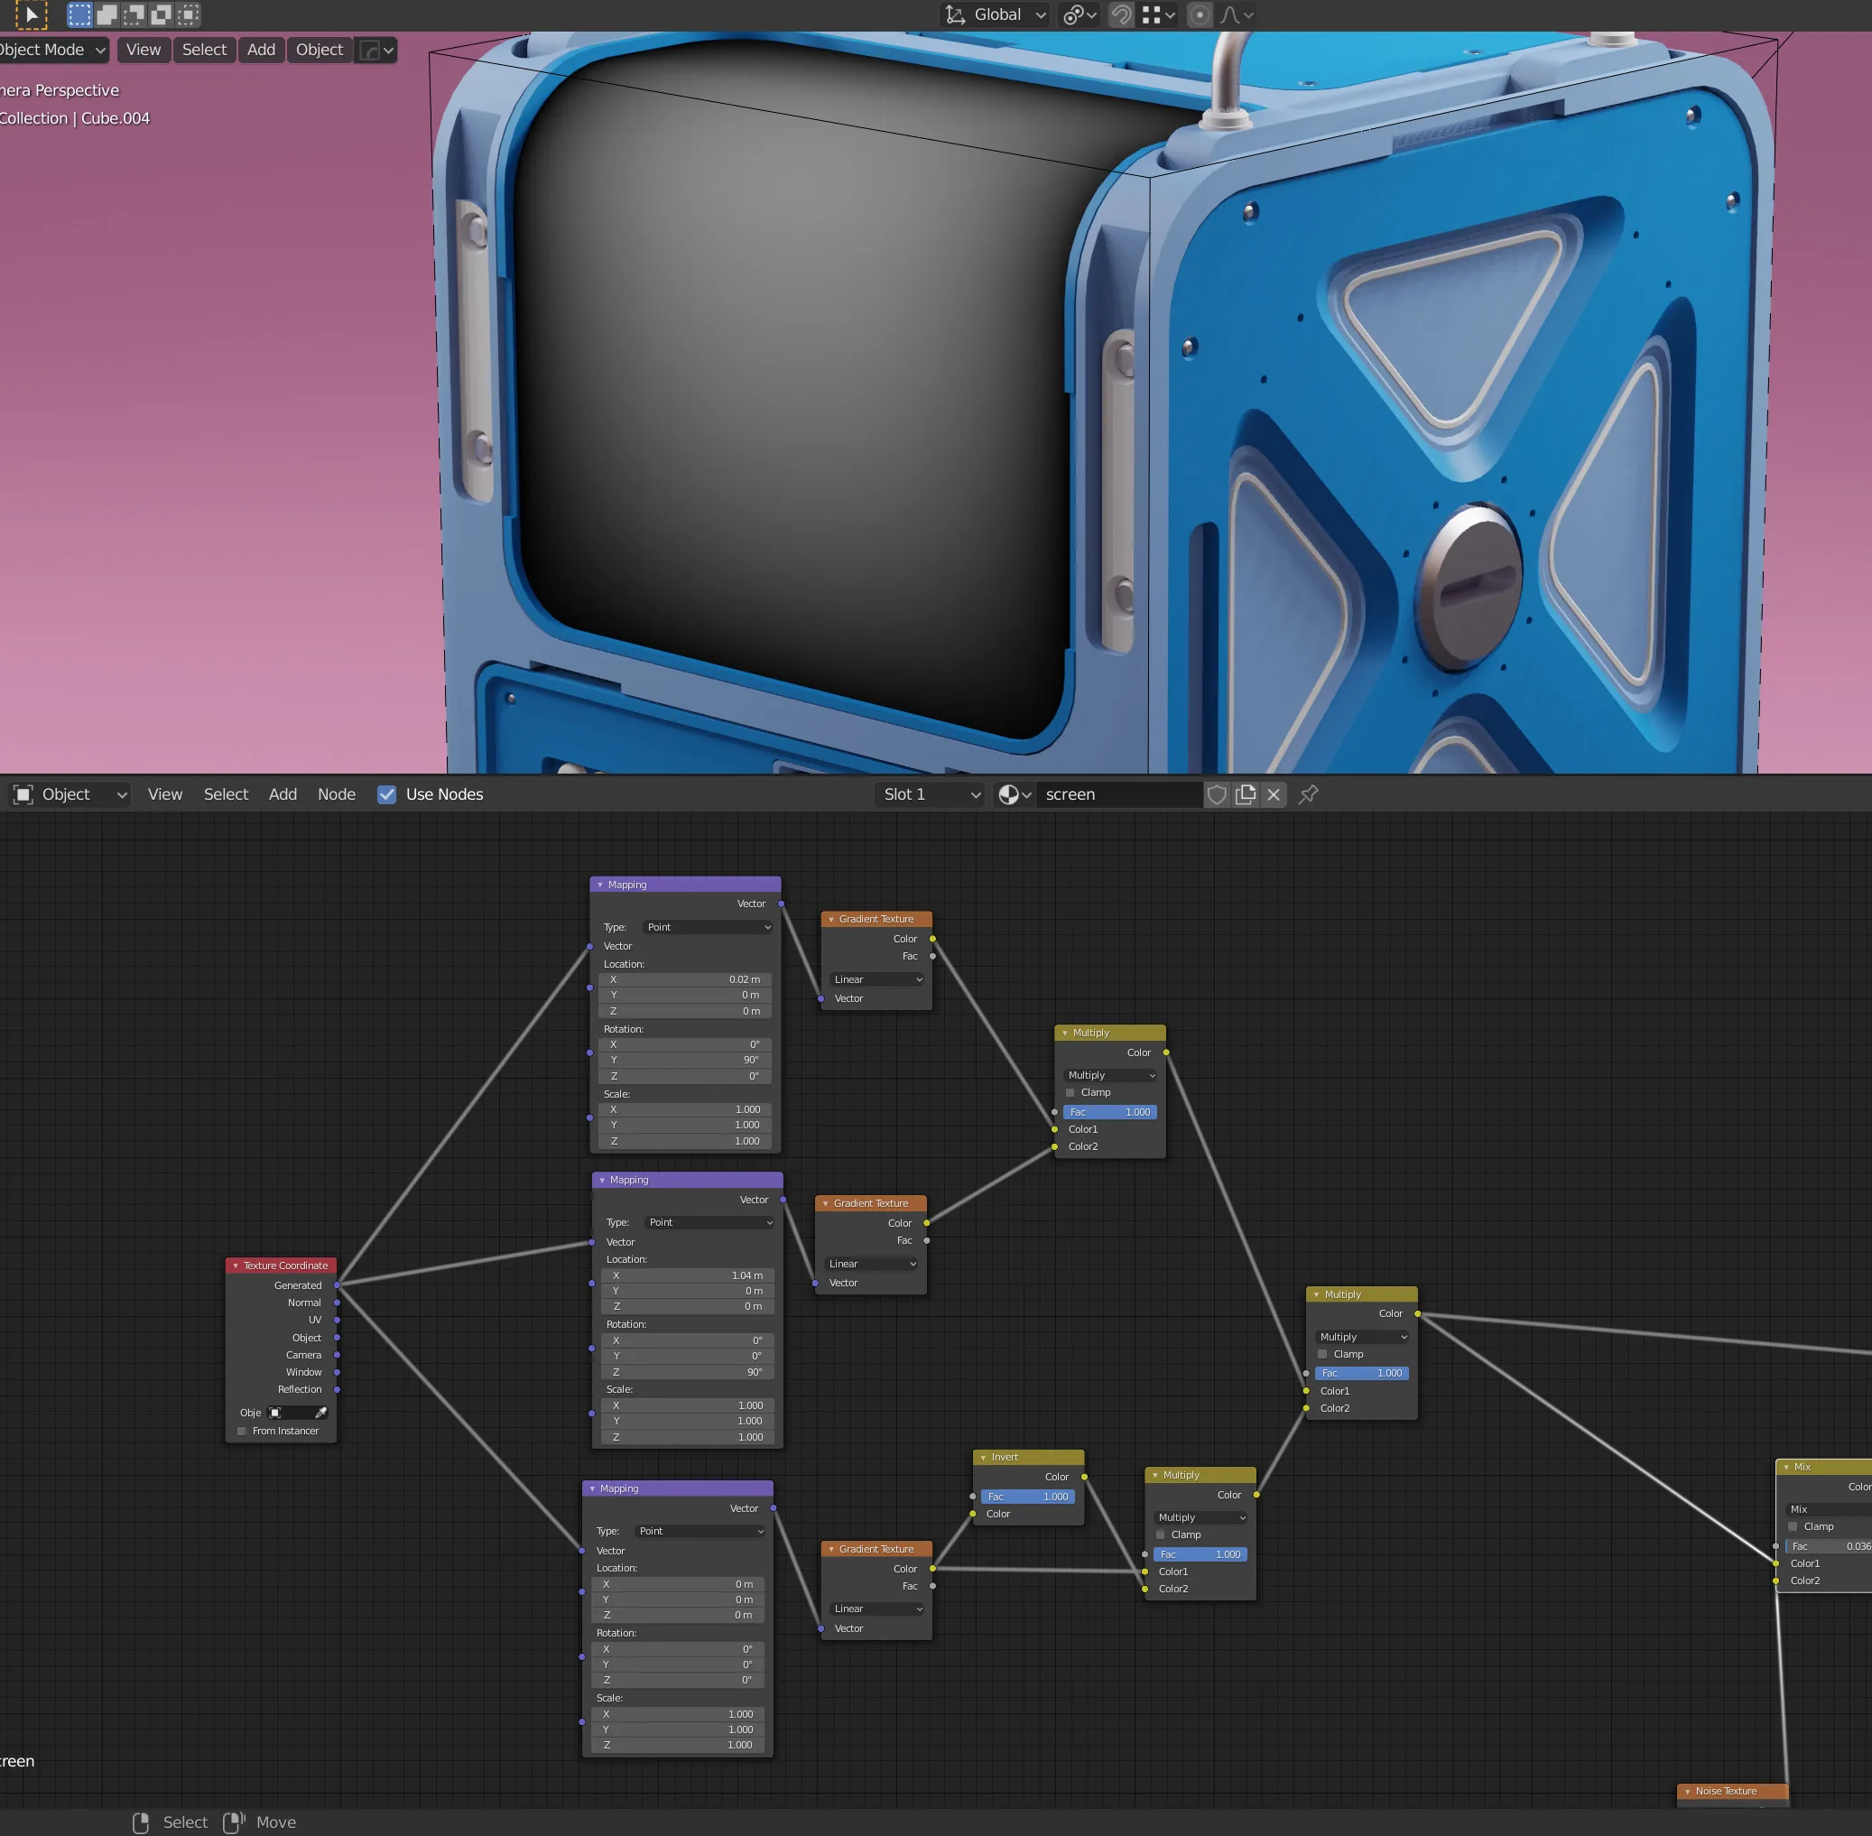Toggle From Instancer checkbox
Image resolution: width=1872 pixels, height=1836 pixels.
point(242,1431)
